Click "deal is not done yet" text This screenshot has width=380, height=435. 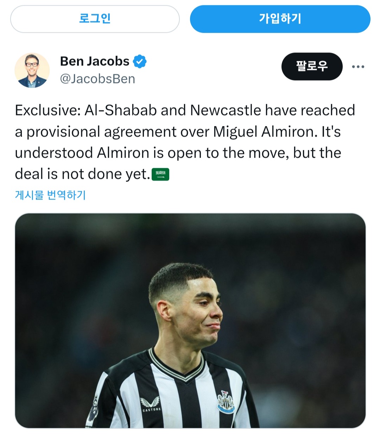[83, 174]
